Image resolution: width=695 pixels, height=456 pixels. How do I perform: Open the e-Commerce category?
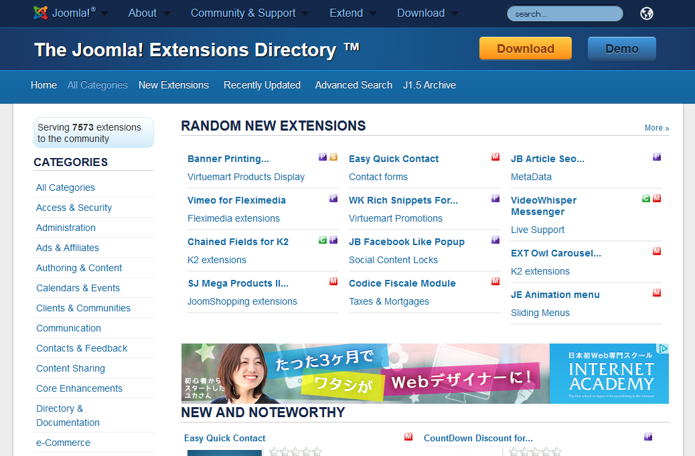click(64, 443)
